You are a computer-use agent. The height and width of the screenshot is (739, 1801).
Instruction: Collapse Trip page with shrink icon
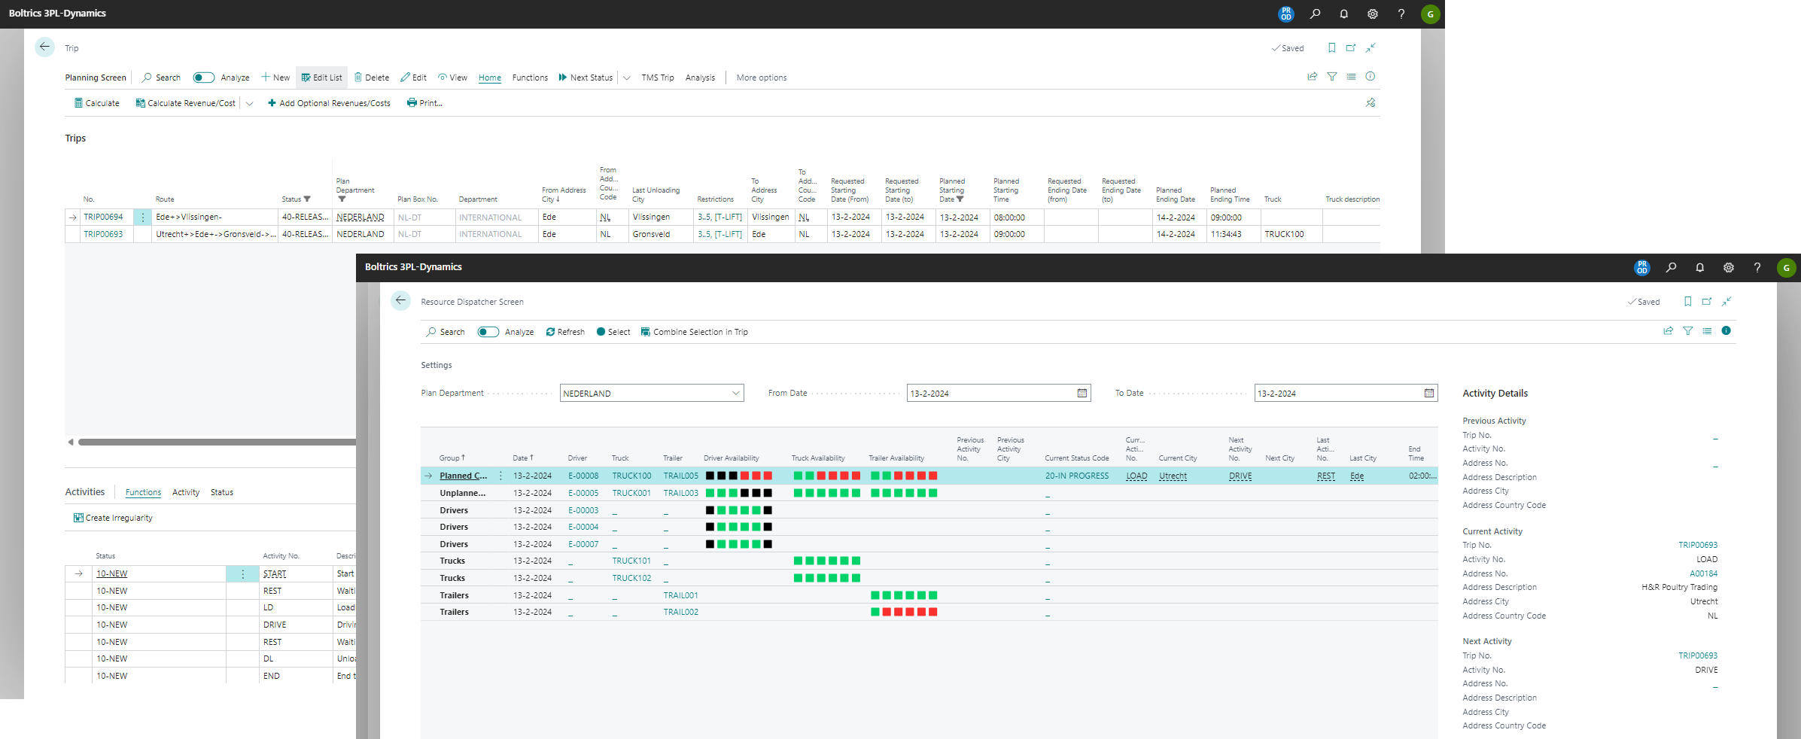1371,47
